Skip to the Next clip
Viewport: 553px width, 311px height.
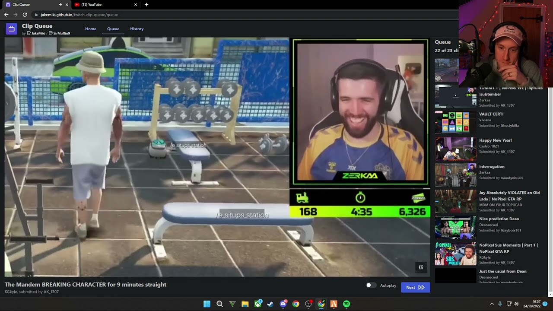coord(415,287)
